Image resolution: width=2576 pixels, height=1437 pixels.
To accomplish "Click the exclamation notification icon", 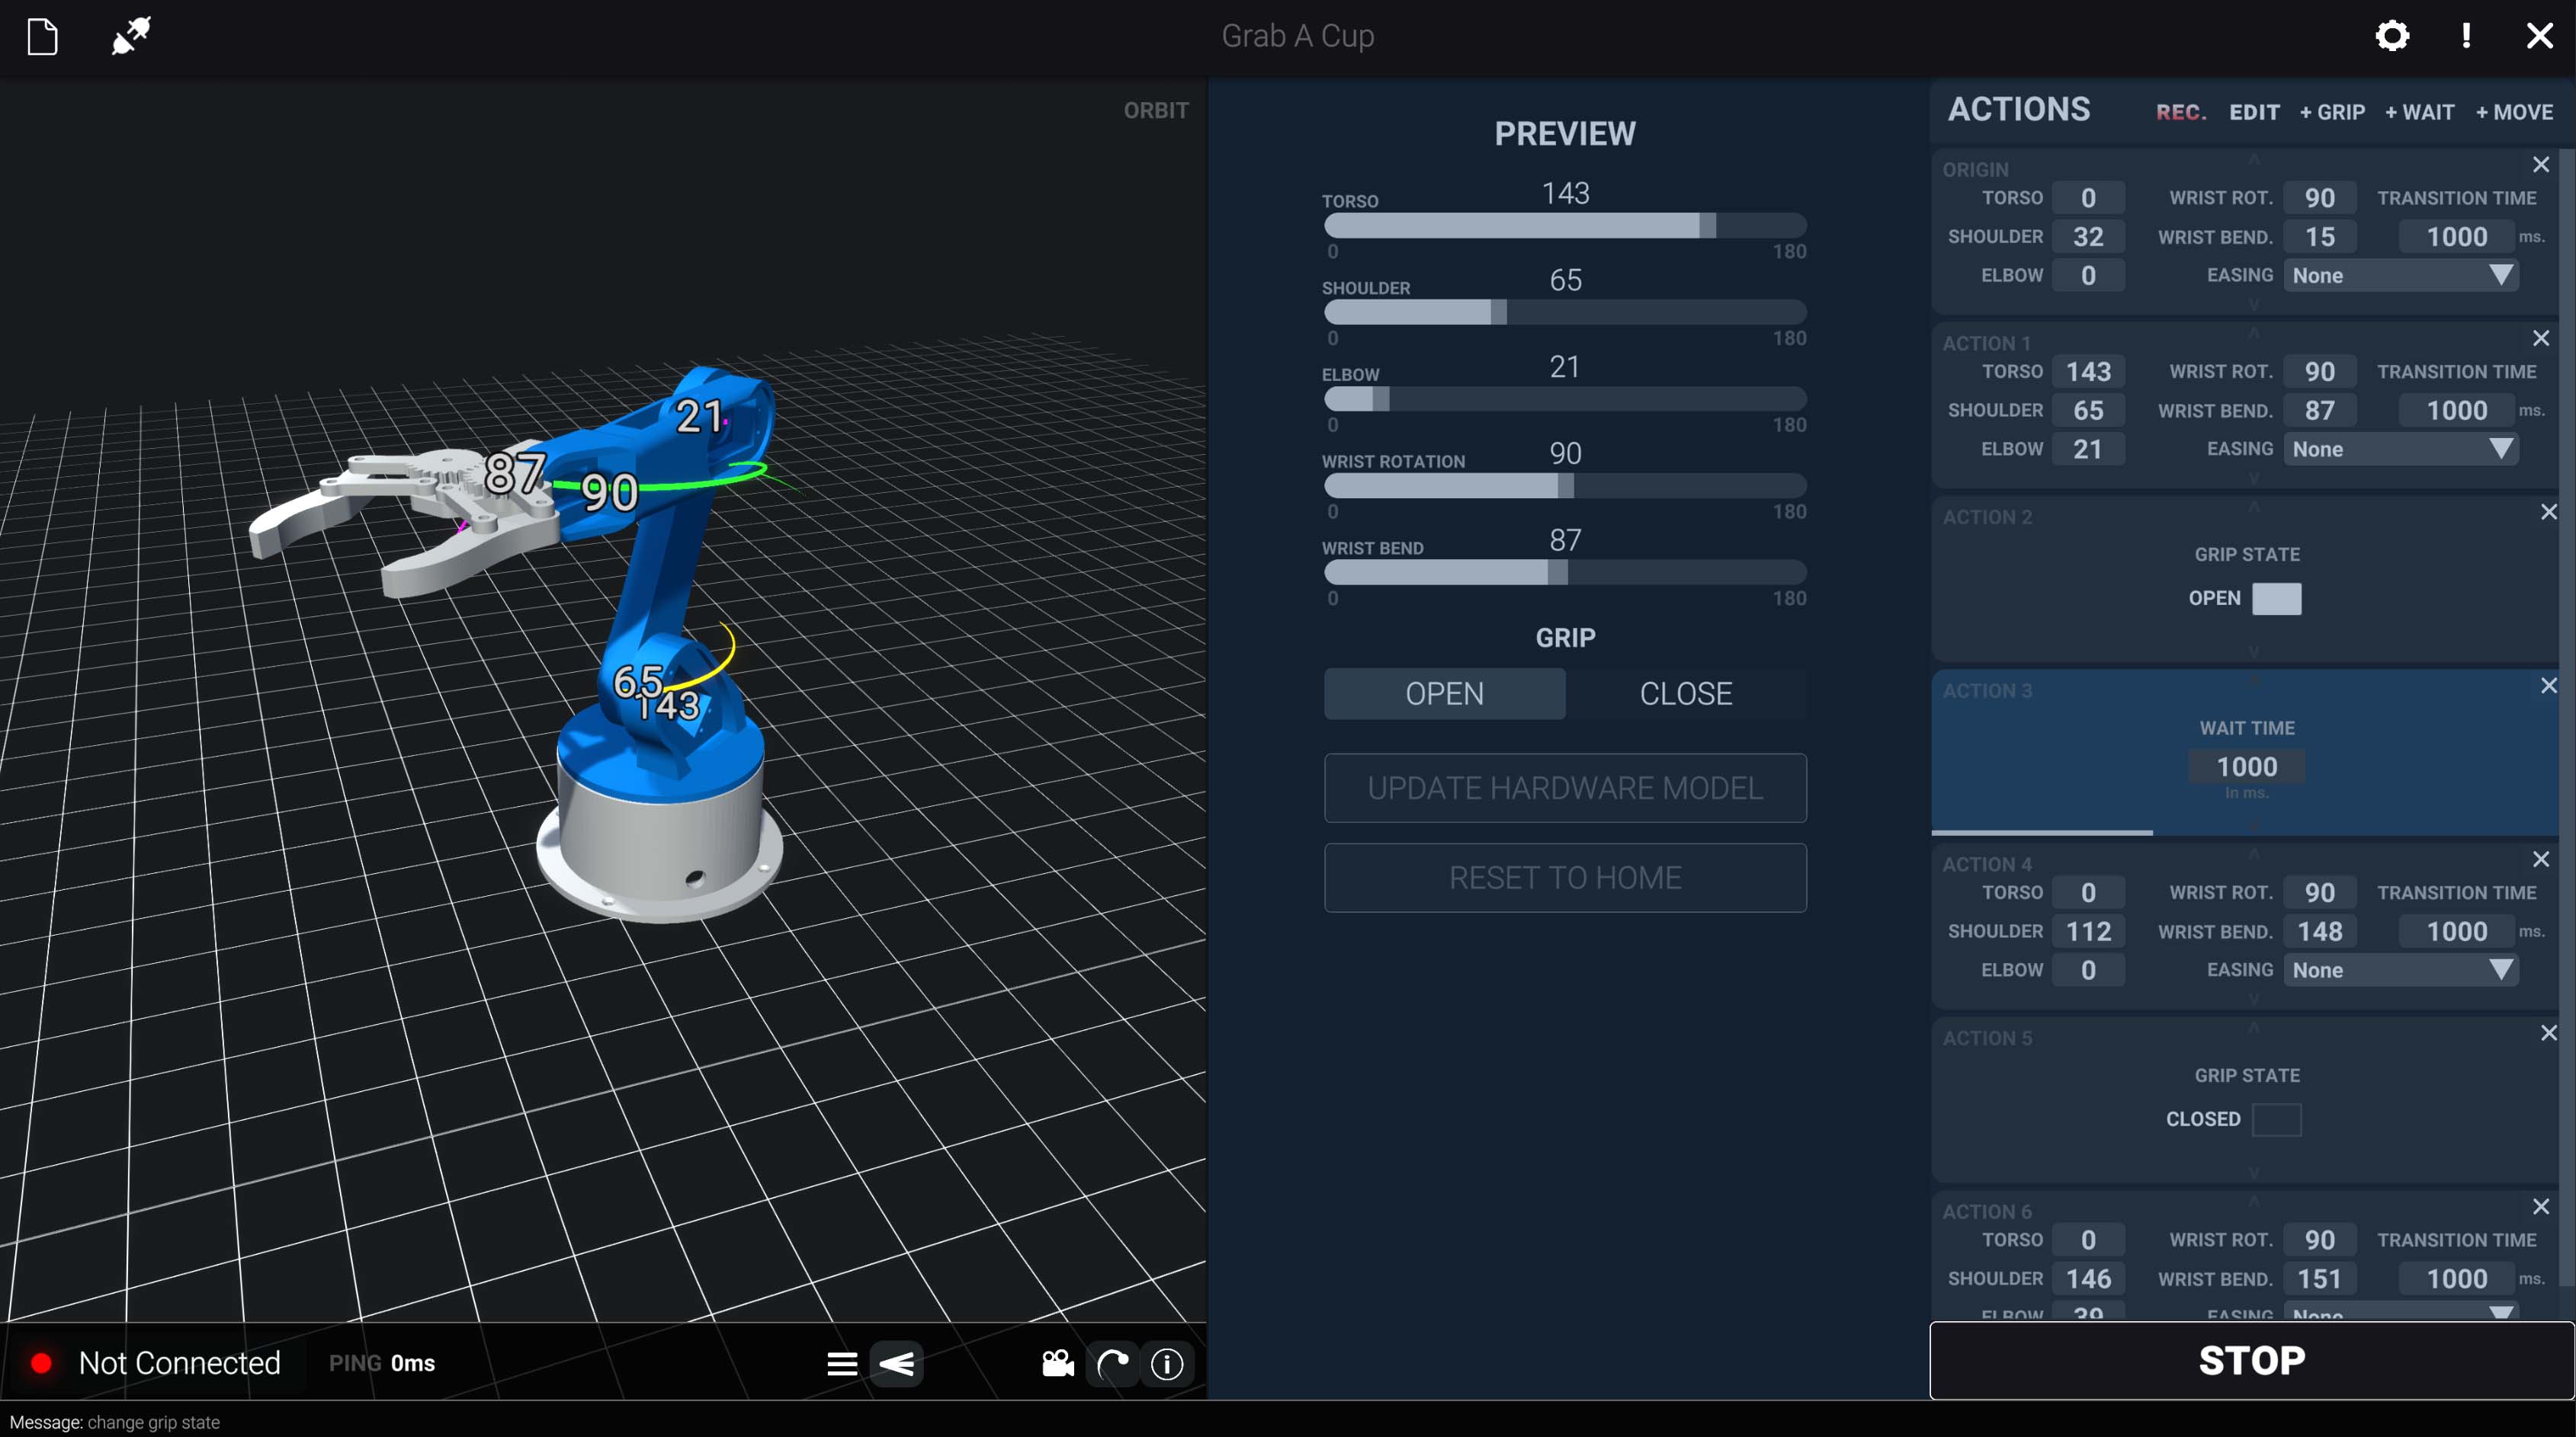I will point(2466,36).
